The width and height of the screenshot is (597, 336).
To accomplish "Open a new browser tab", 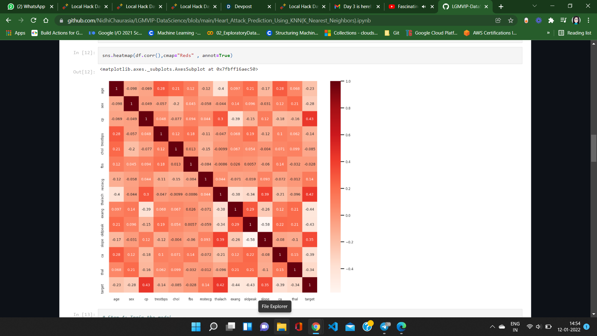I will (501, 7).
